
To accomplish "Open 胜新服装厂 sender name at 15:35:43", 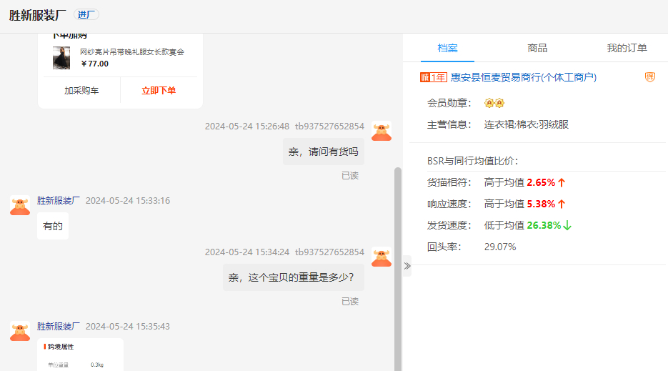I will tap(59, 326).
